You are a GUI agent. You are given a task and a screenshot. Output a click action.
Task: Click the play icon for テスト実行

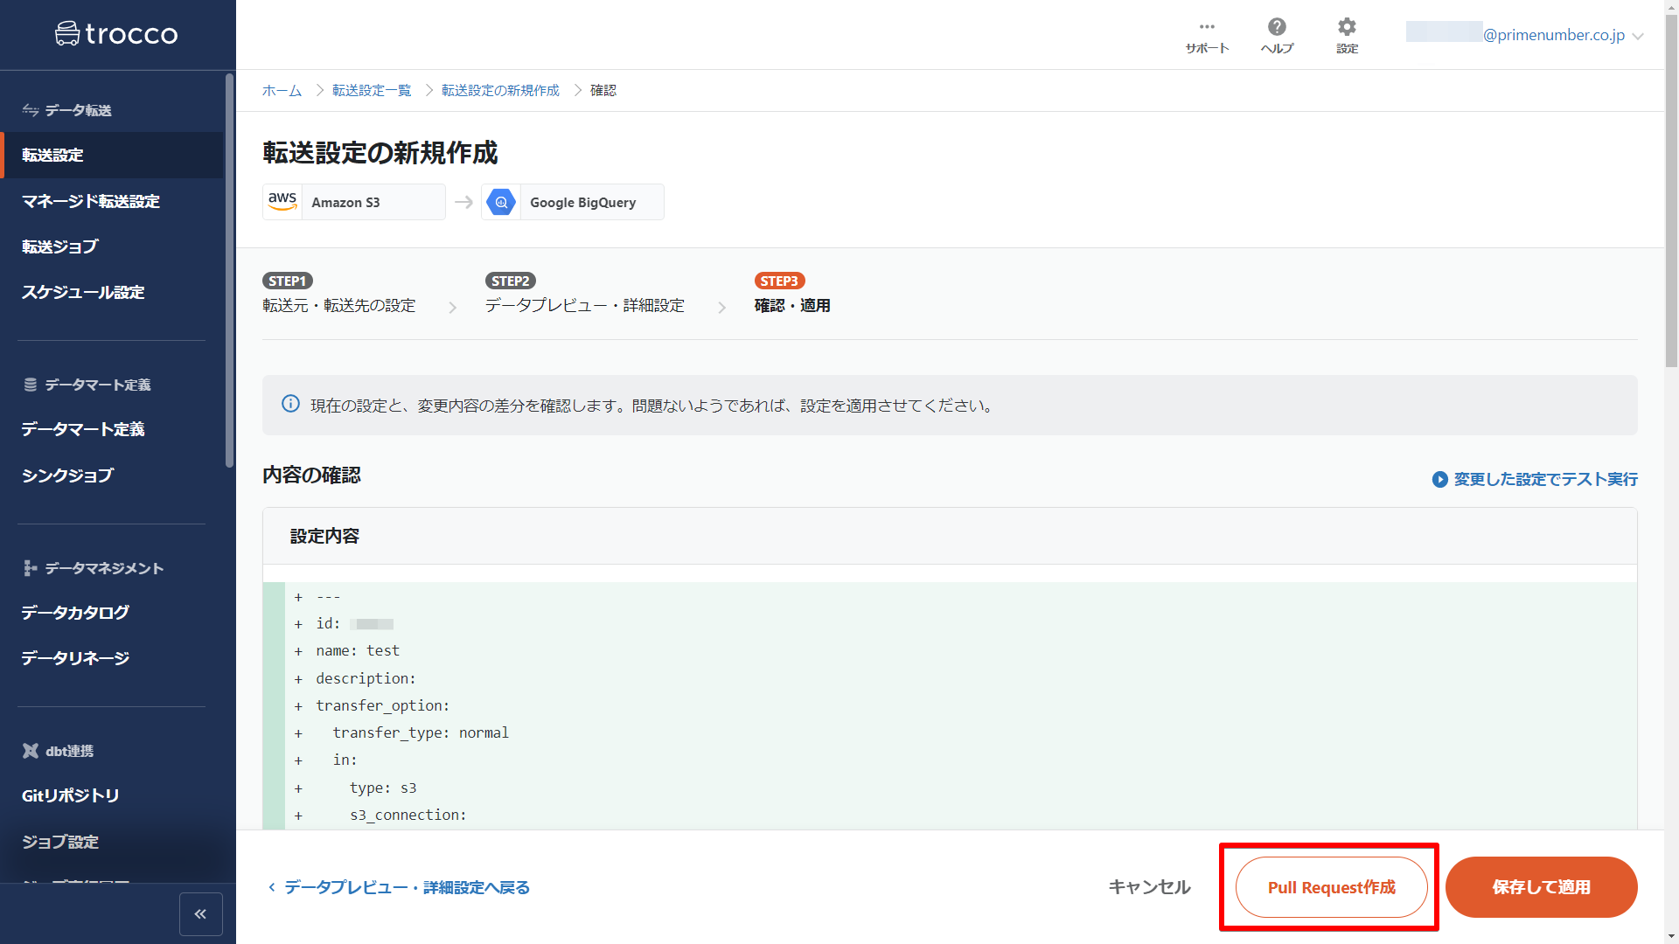pyautogui.click(x=1439, y=479)
